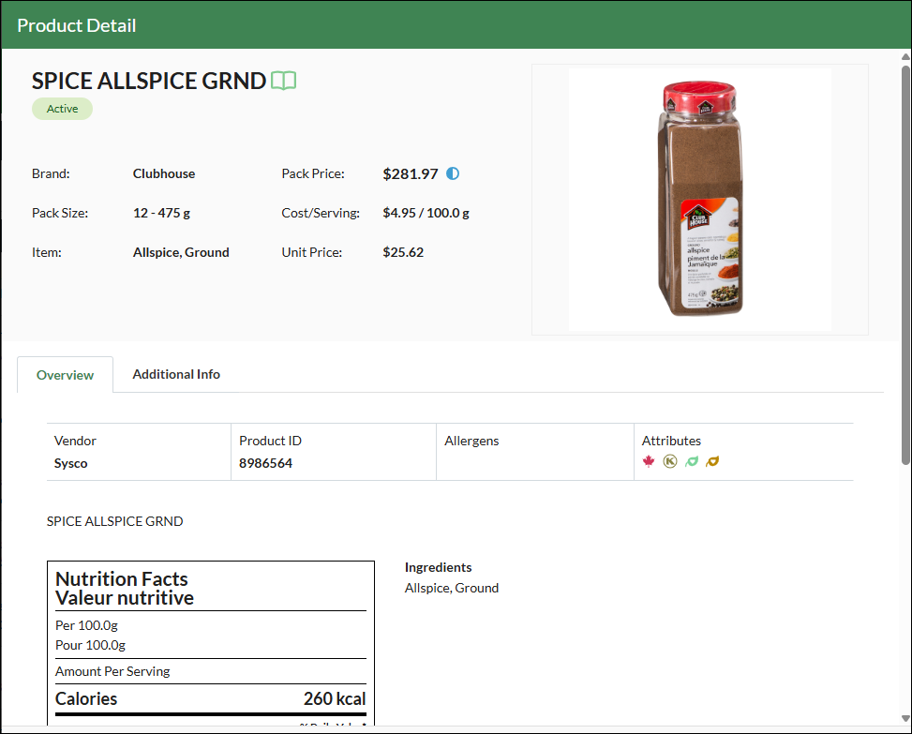Click the Active status badge
Image resolution: width=912 pixels, height=734 pixels.
62,109
